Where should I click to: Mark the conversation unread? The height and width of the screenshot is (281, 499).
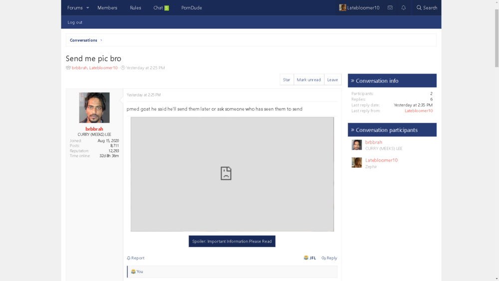point(309,79)
